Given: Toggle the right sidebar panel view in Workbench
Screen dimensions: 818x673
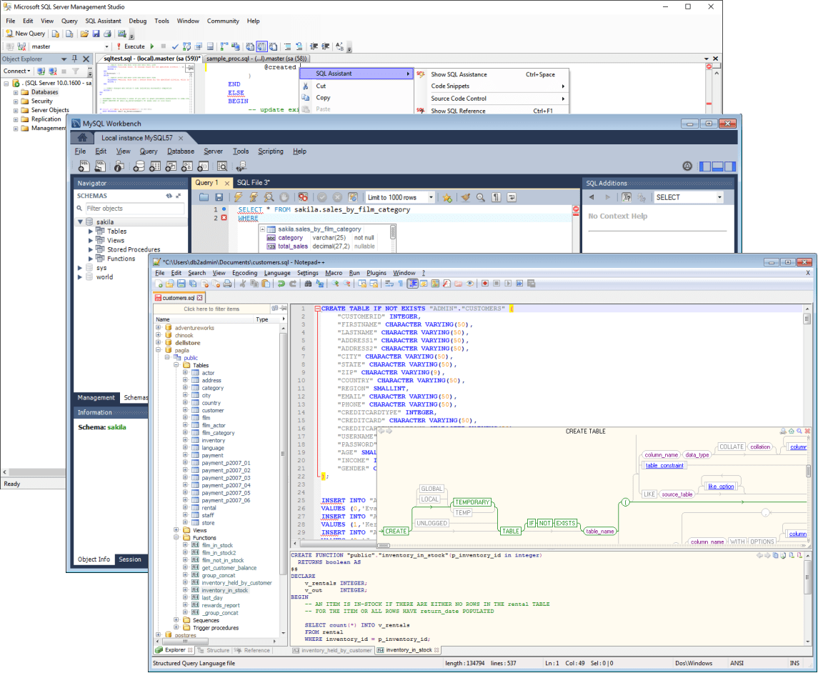Looking at the screenshot, I should pyautogui.click(x=729, y=166).
